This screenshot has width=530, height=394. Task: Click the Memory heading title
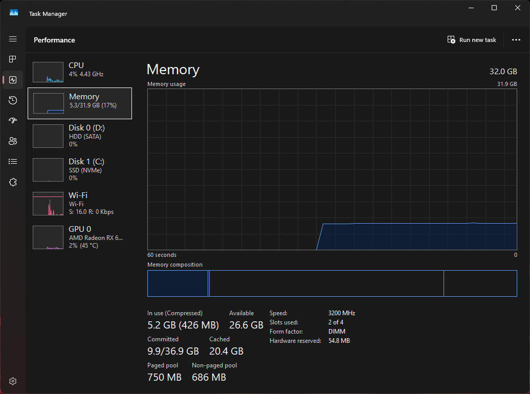click(173, 69)
